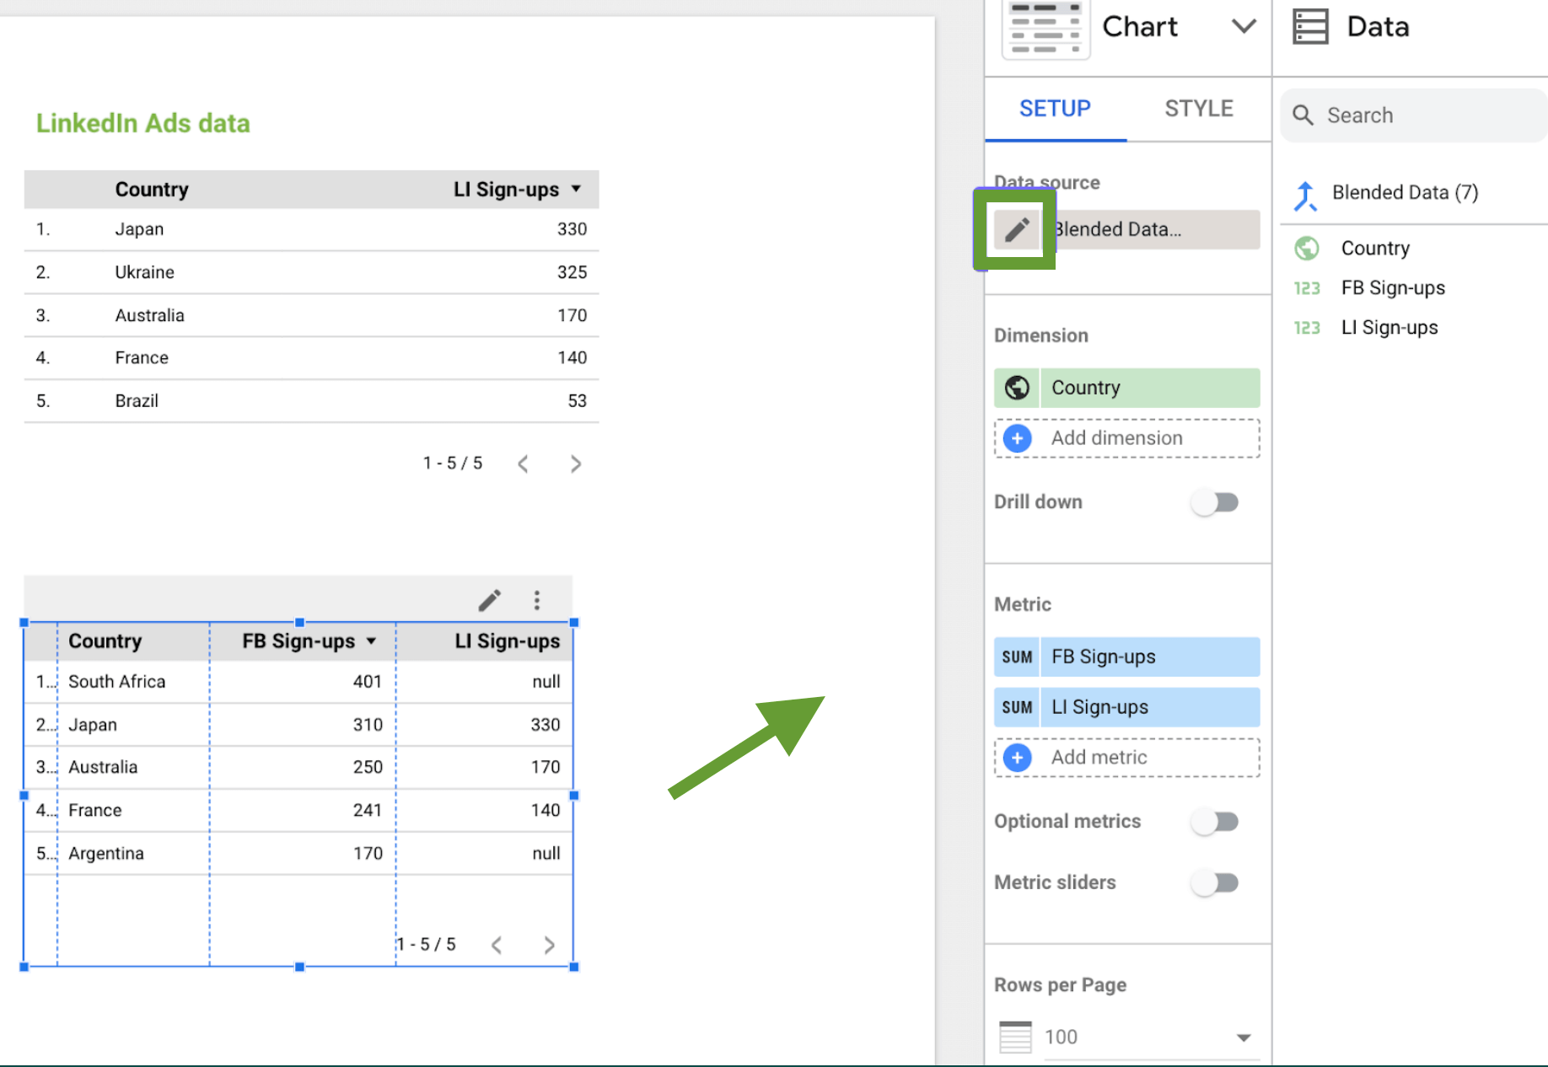Click the South Africa cell in blended table
The height and width of the screenshot is (1067, 1548).
(117, 682)
